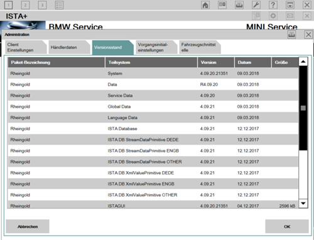The height and width of the screenshot is (240, 314).
Task: Open the Fahrzeugschnittstelle tab
Action: (x=200, y=48)
